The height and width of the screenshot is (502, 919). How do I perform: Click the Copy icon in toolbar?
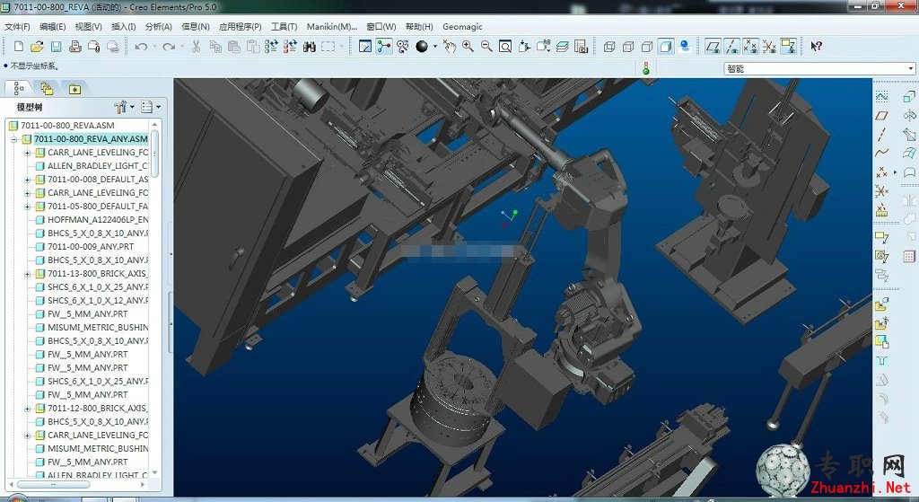coord(215,47)
